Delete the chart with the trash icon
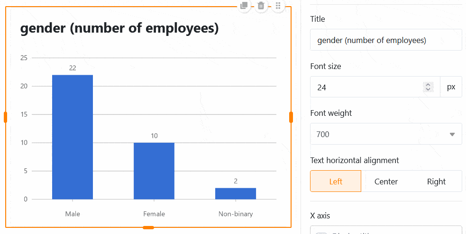This screenshot has height=234, width=466. coord(261,6)
